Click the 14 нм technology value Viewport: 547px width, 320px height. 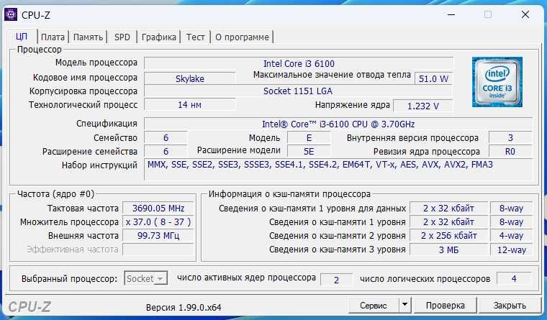coord(190,104)
